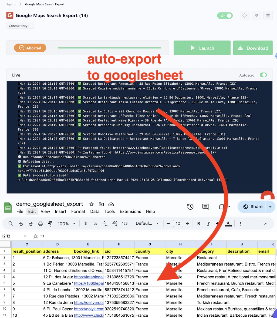Disable Autoscroll toggle

[x=263, y=75]
